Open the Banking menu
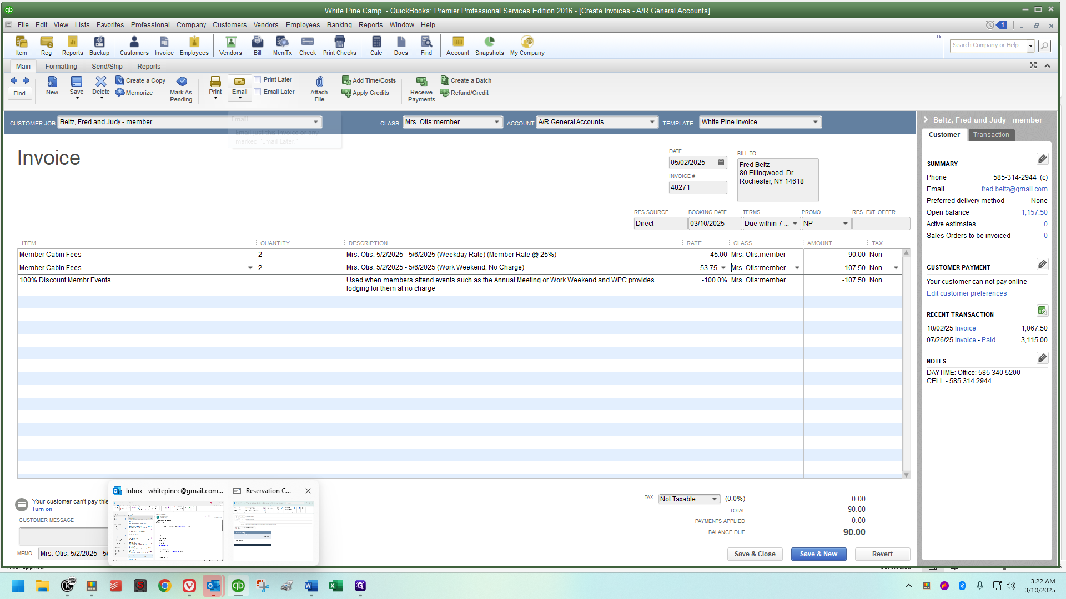 pyautogui.click(x=339, y=25)
